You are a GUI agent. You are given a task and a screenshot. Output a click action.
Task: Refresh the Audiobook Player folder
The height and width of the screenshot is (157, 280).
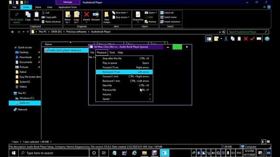pyautogui.click(x=224, y=32)
